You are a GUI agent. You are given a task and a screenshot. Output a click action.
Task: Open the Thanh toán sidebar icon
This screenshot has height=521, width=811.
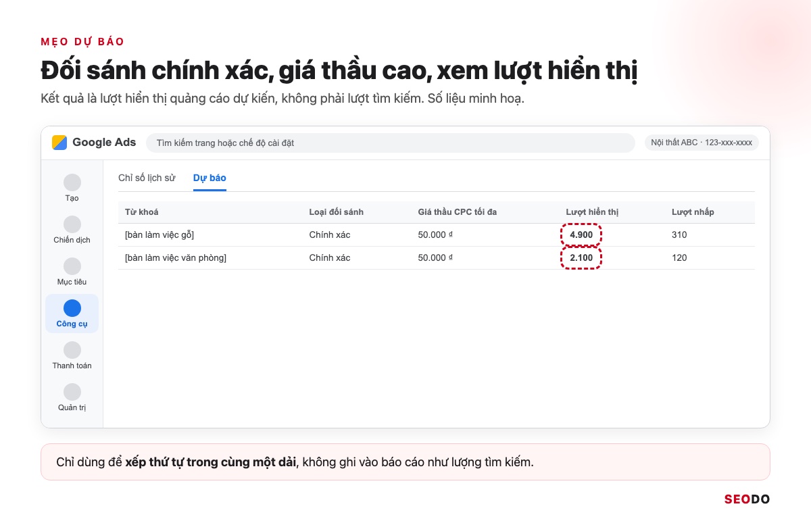pos(72,350)
